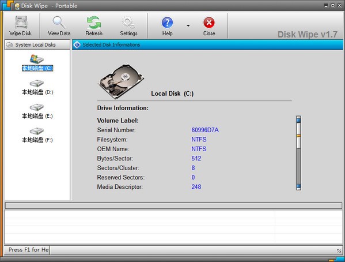This screenshot has height=262, width=345.
Task: Select local disk C: drive
Action: click(x=37, y=63)
